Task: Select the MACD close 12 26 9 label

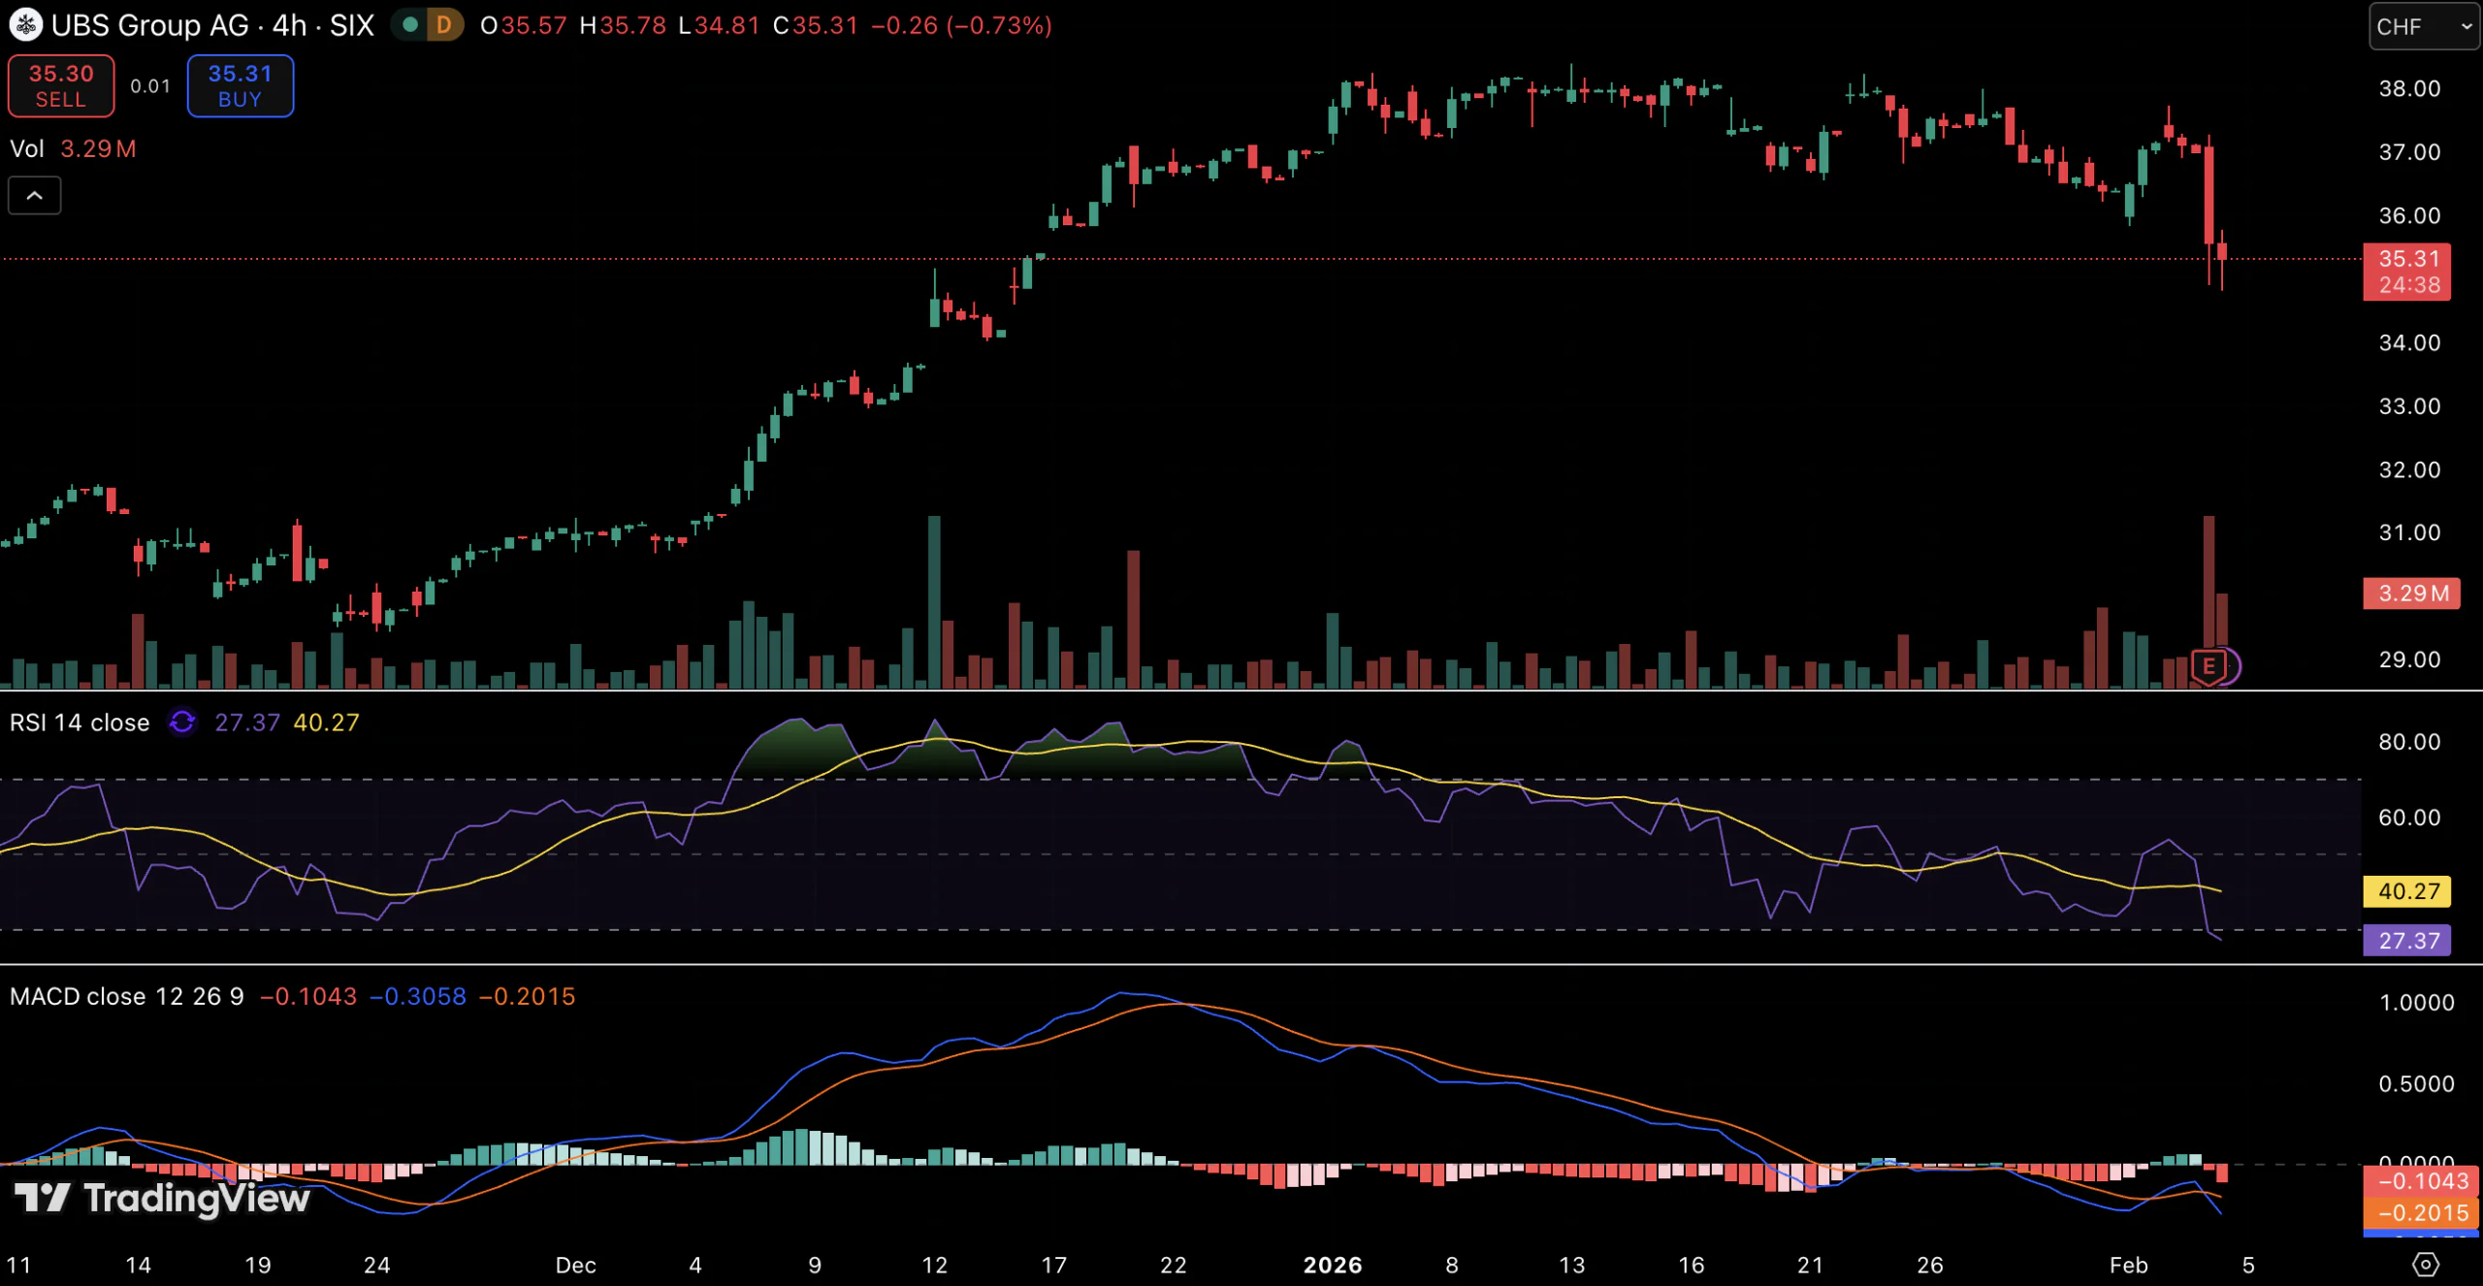Action: tap(126, 996)
